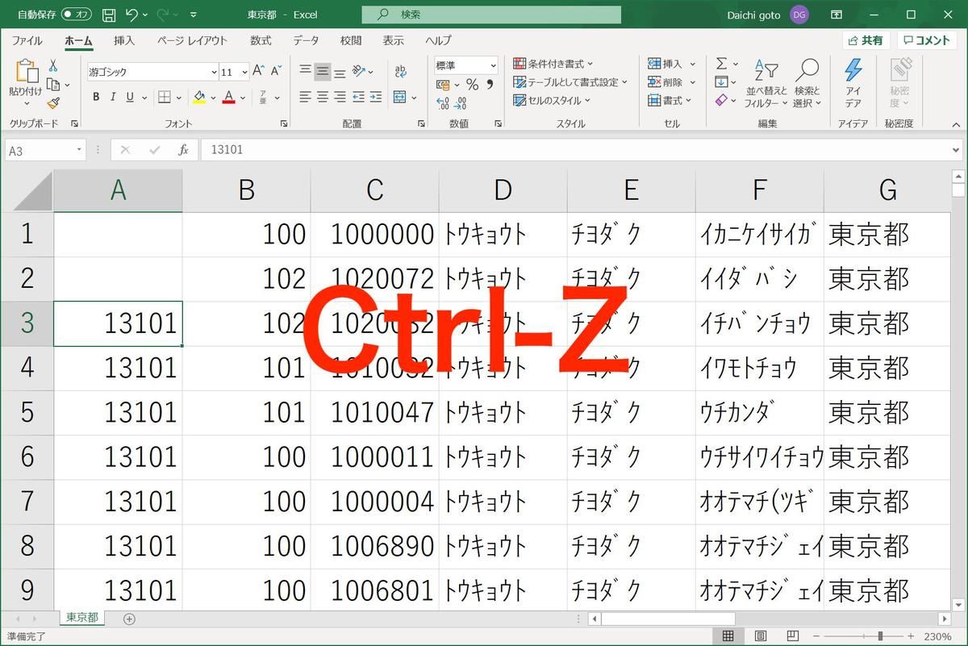
Task: Click the middle align icon
Action: click(323, 71)
